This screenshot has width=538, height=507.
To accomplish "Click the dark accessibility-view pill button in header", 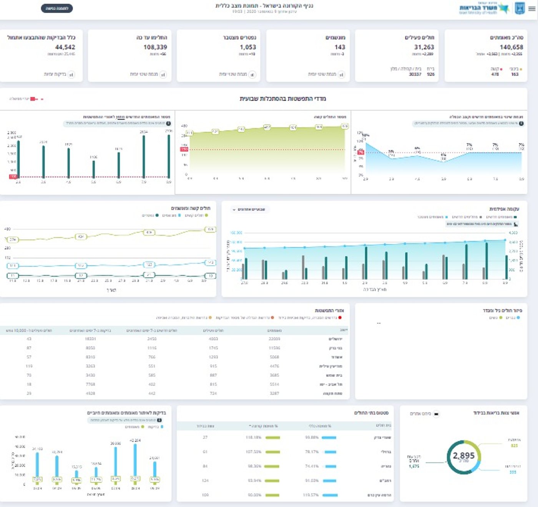I will coord(57,8).
